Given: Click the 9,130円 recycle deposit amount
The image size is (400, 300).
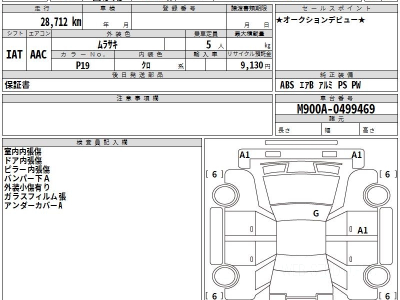Looking at the screenshot, I should point(255,65).
